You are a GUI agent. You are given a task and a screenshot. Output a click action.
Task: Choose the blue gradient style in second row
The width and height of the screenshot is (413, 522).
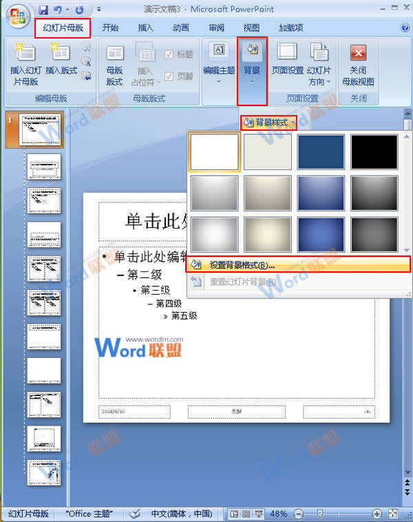pyautogui.click(x=321, y=193)
